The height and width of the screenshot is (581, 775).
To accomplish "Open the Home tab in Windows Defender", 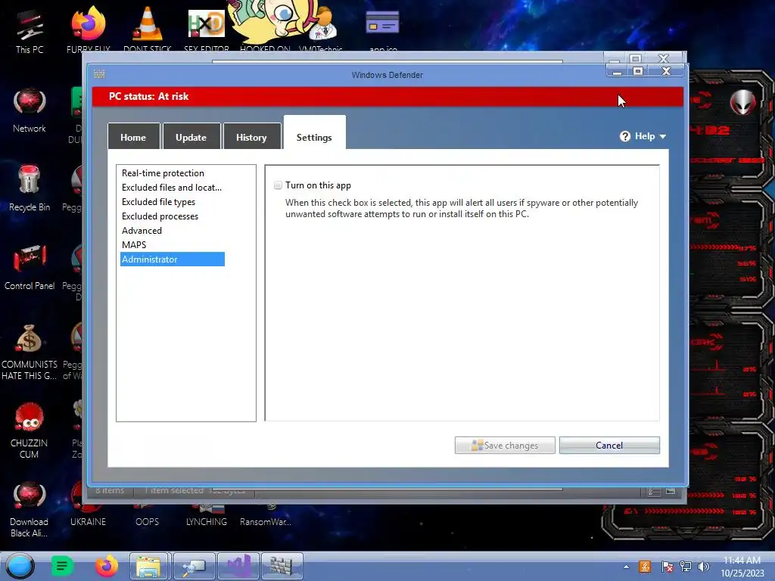I will pos(133,137).
